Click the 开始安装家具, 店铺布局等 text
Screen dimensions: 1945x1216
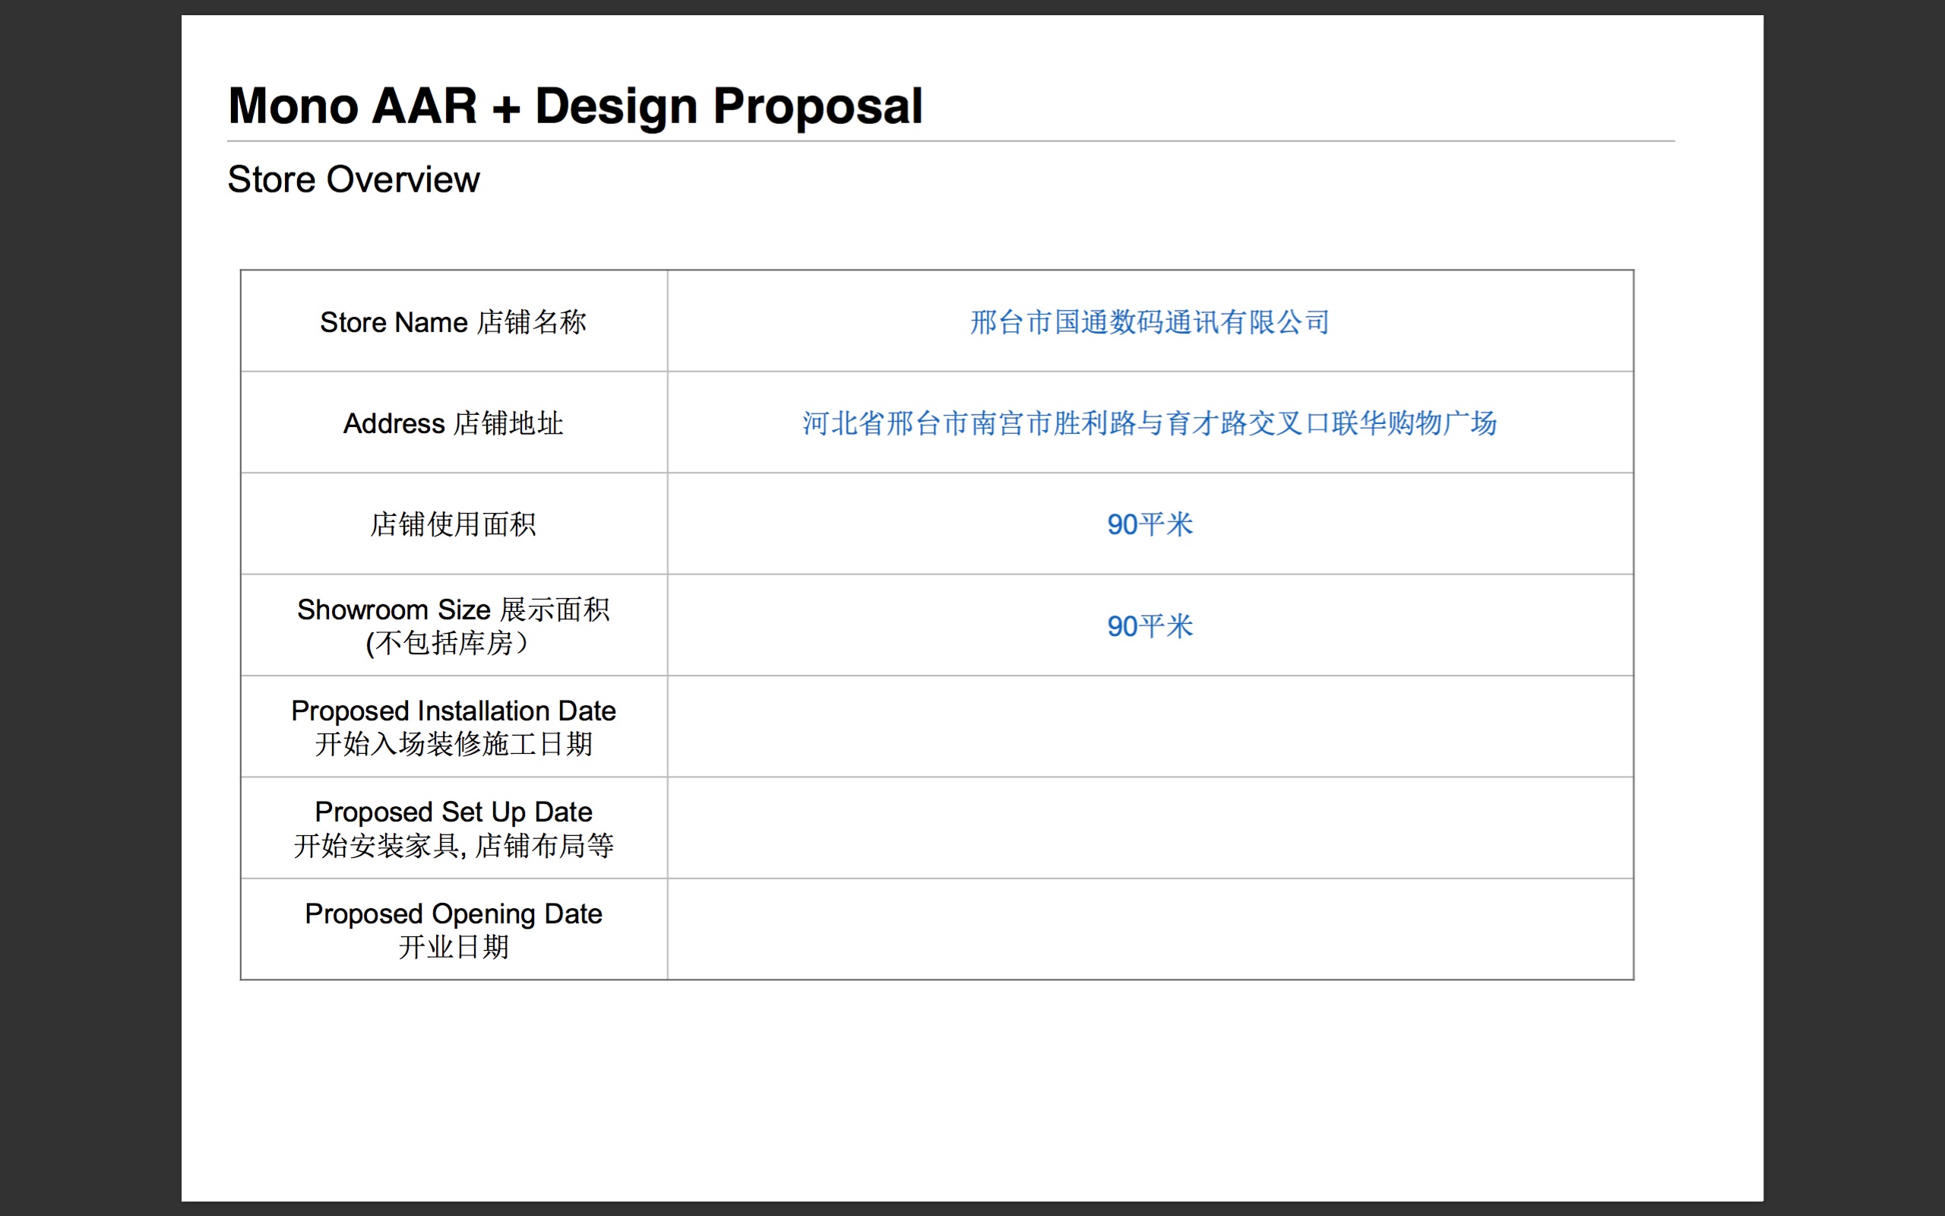coord(454,846)
